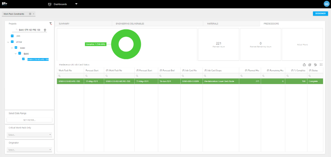Click the Work Pack No filter search field

(71, 76)
